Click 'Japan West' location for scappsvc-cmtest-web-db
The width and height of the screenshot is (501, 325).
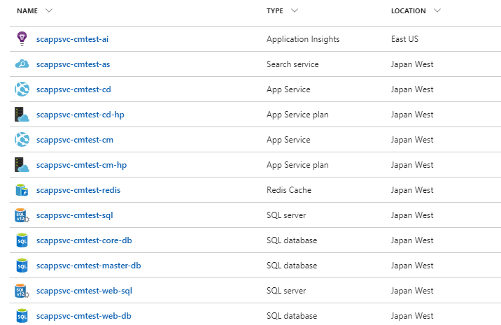412,316
